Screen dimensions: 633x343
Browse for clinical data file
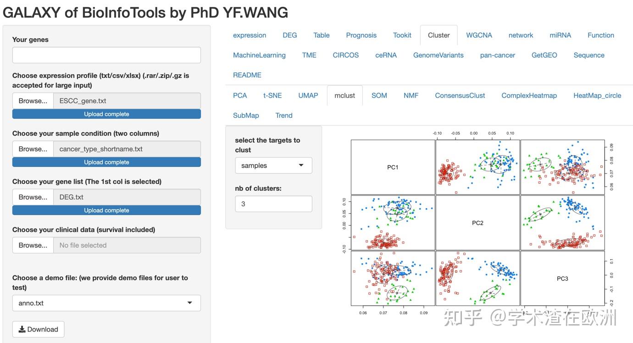tap(33, 245)
